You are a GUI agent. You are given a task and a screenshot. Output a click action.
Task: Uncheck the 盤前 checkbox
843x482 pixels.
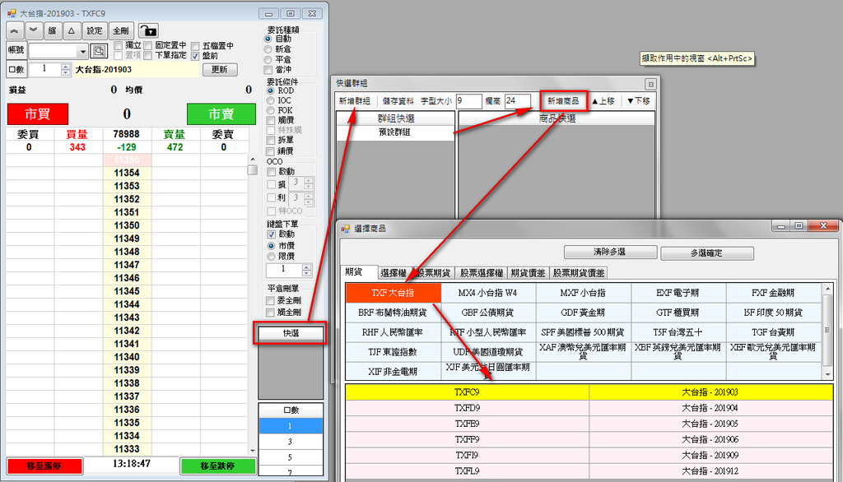[x=195, y=56]
